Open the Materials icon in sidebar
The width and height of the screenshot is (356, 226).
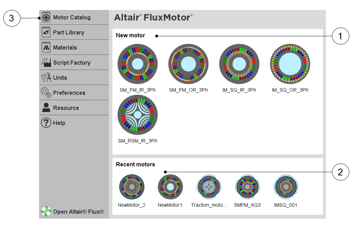tap(46, 47)
